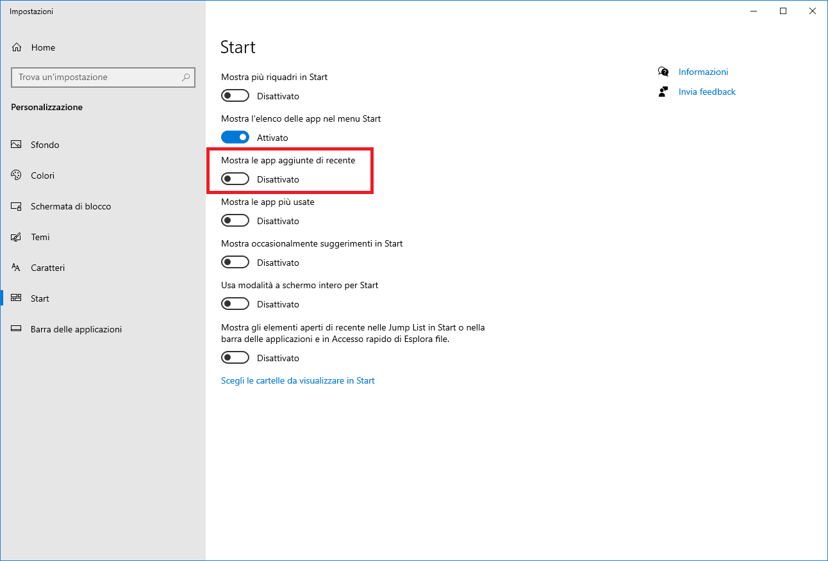Focus the Trova un'impostazione search field
Viewport: 828px width, 561px height.
(96, 77)
